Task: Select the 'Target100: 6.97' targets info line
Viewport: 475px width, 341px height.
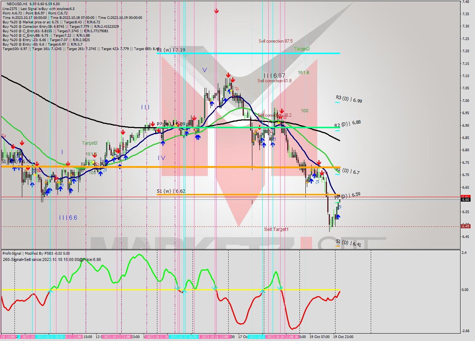Action: 81,49
